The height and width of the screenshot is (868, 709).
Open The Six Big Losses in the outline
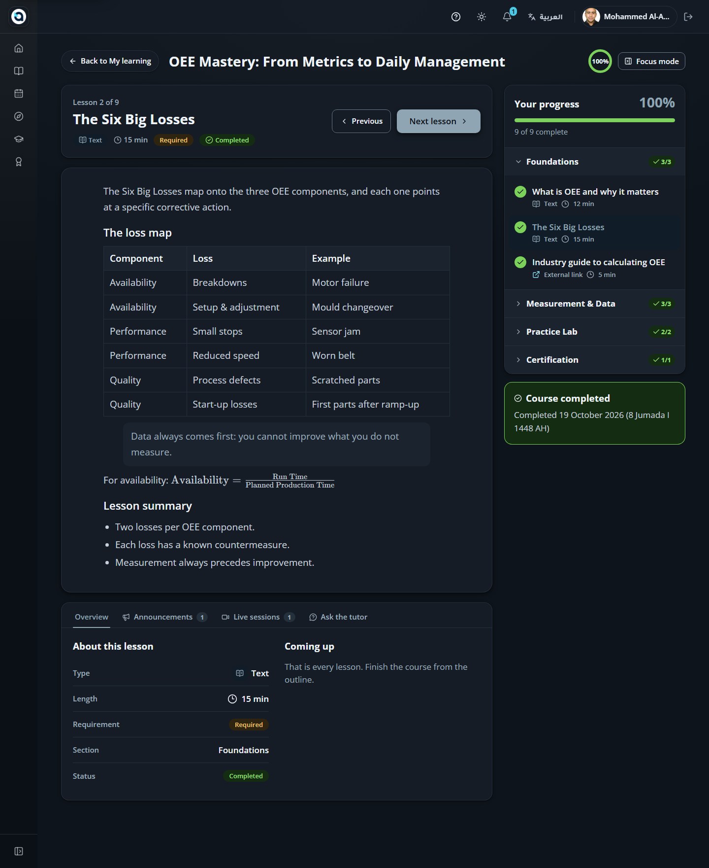595,233
